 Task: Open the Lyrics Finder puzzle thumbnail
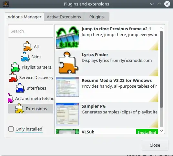point(68,63)
